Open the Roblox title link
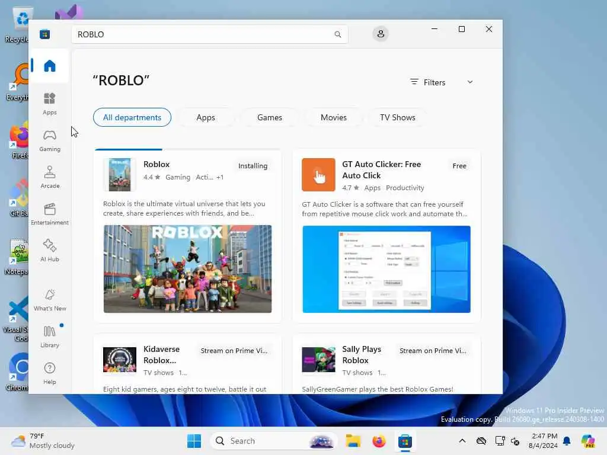This screenshot has width=607, height=455. (156, 164)
